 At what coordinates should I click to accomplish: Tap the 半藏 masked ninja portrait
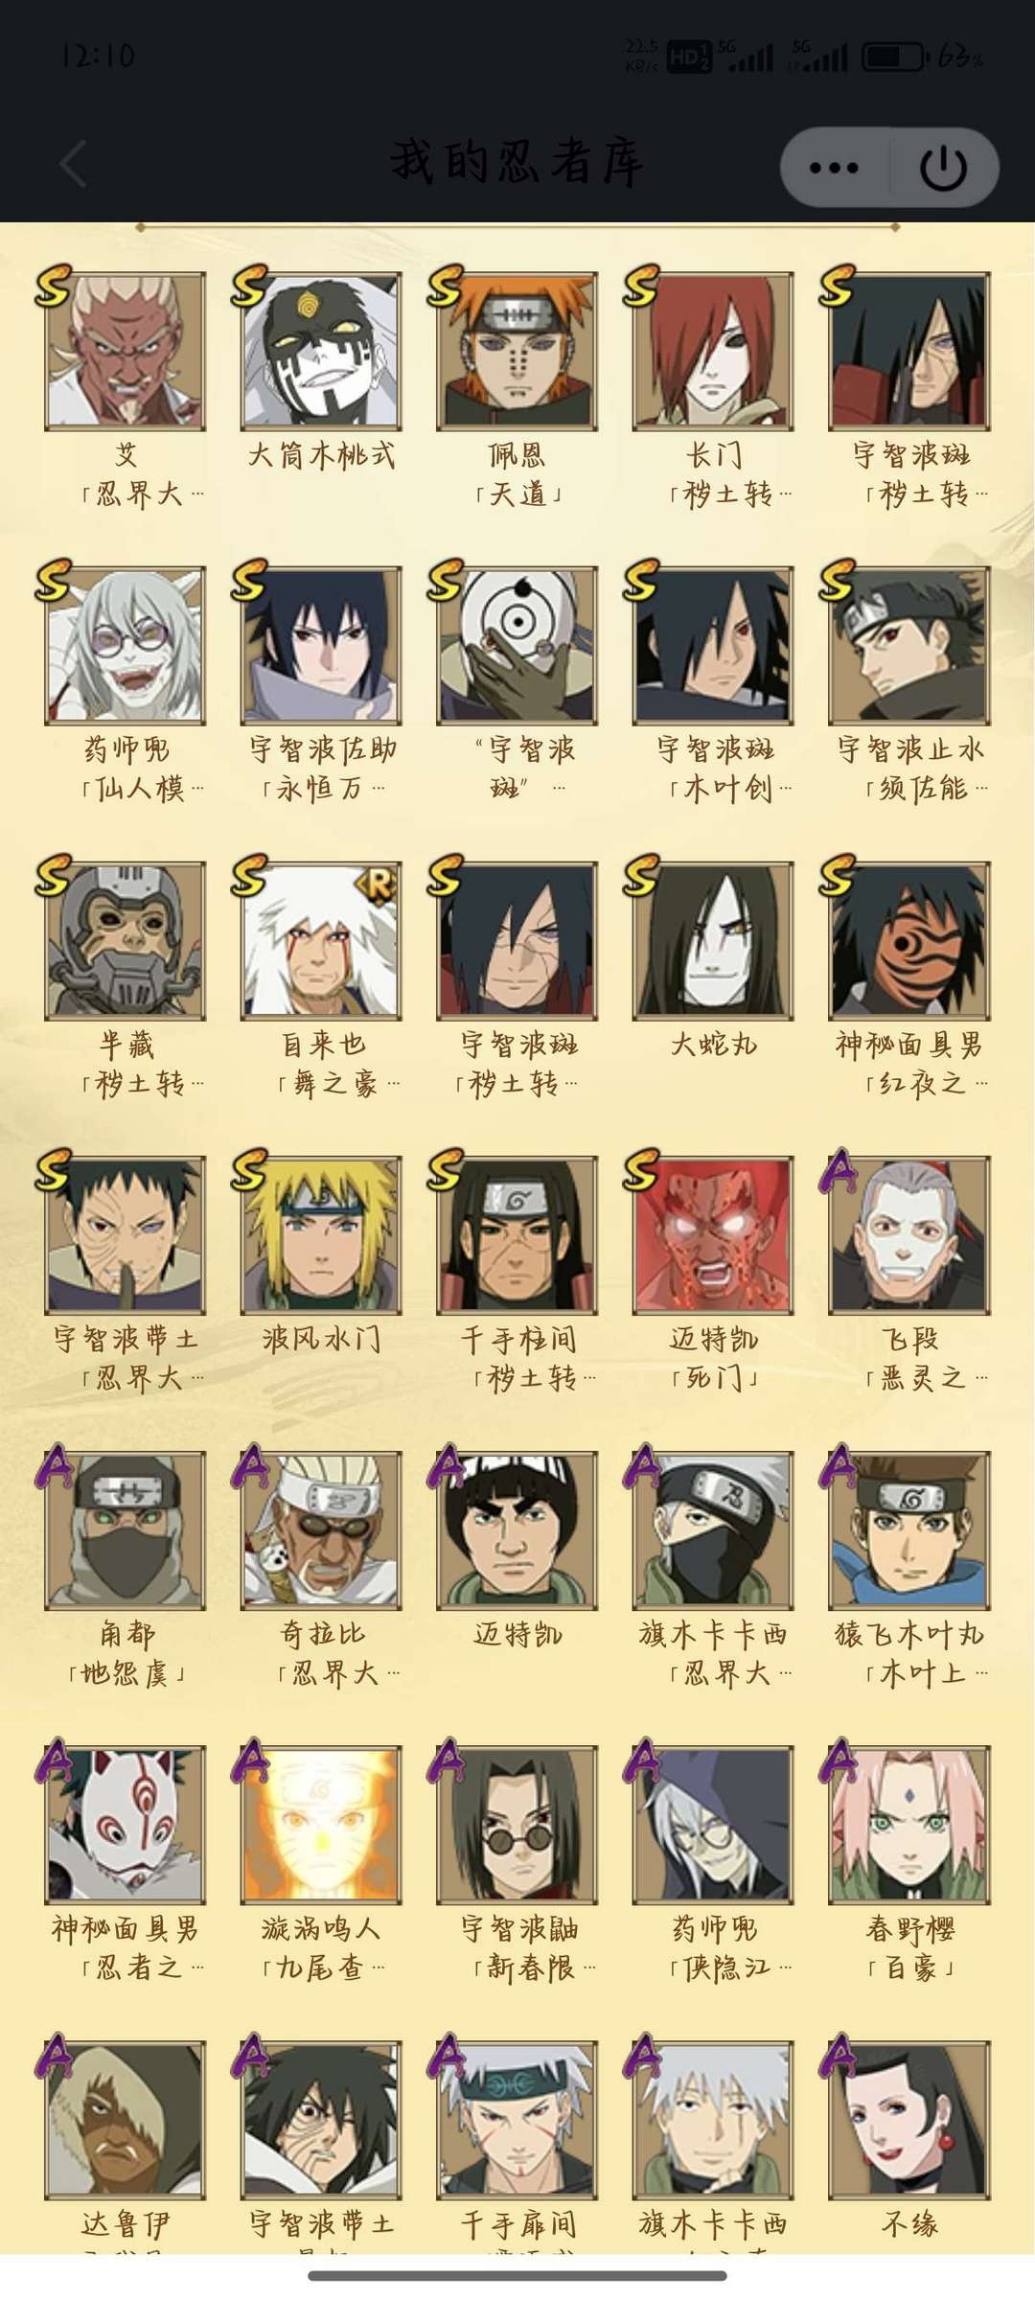(x=126, y=940)
